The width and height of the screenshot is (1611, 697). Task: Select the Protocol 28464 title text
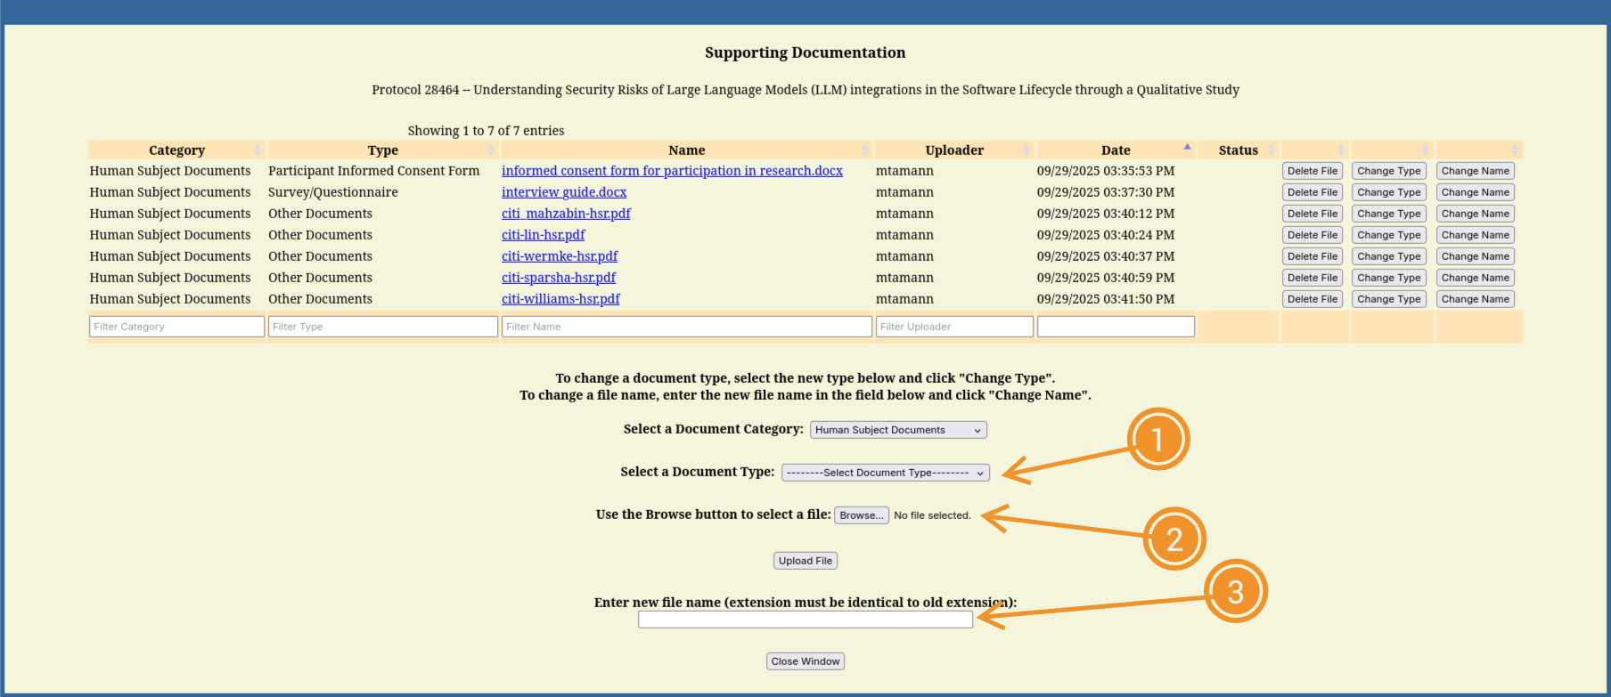coord(805,90)
